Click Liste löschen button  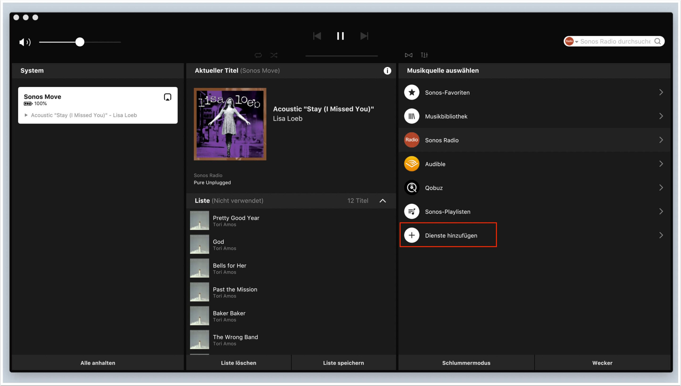239,363
